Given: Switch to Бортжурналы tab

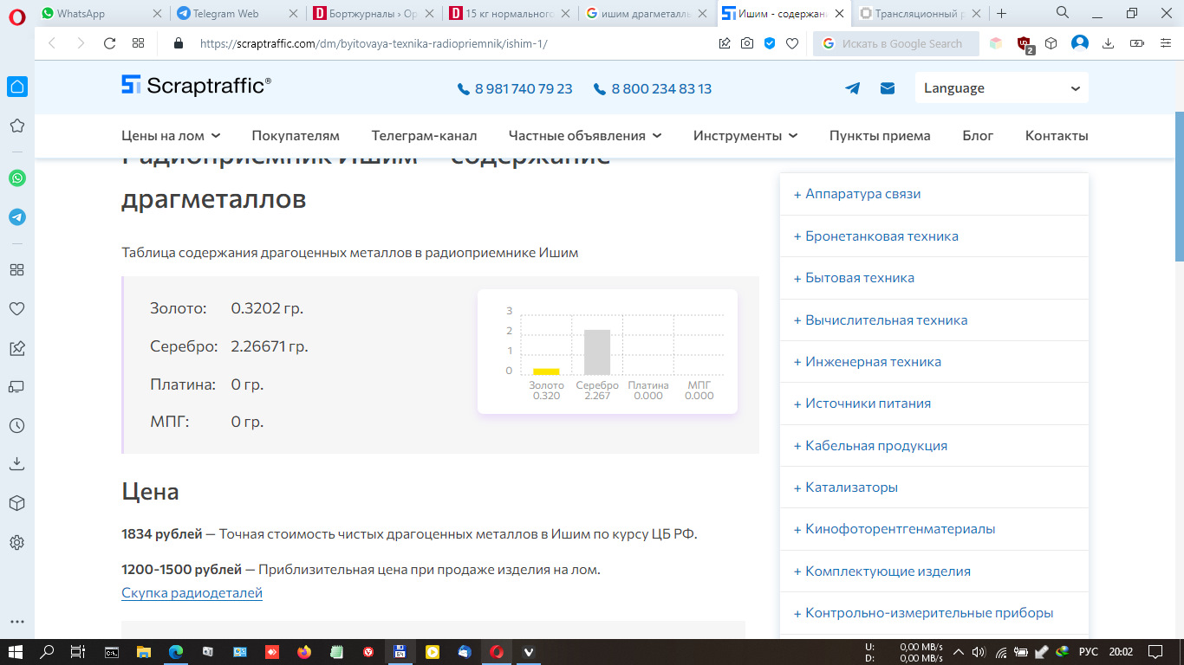Looking at the screenshot, I should pos(373,13).
